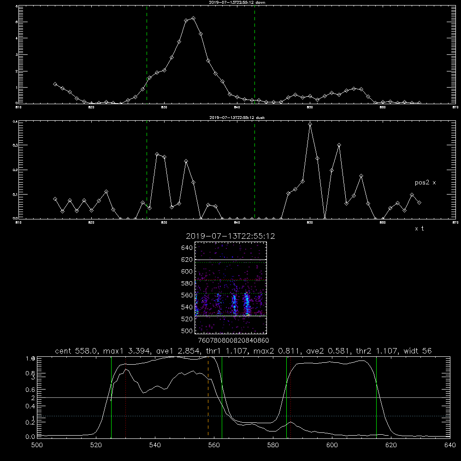
Task: Select the tallest dusk peak diamond near 0.4
Action: pyautogui.click(x=310, y=124)
